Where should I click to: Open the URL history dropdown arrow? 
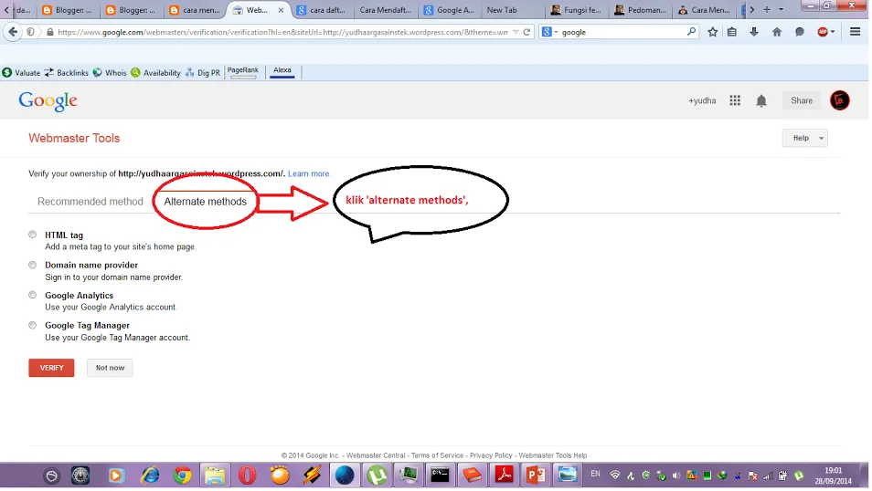516,32
